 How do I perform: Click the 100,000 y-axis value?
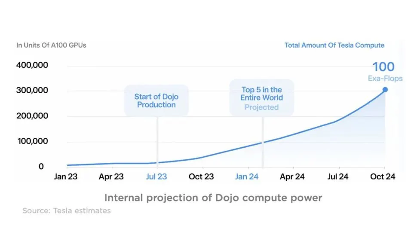coord(33,141)
